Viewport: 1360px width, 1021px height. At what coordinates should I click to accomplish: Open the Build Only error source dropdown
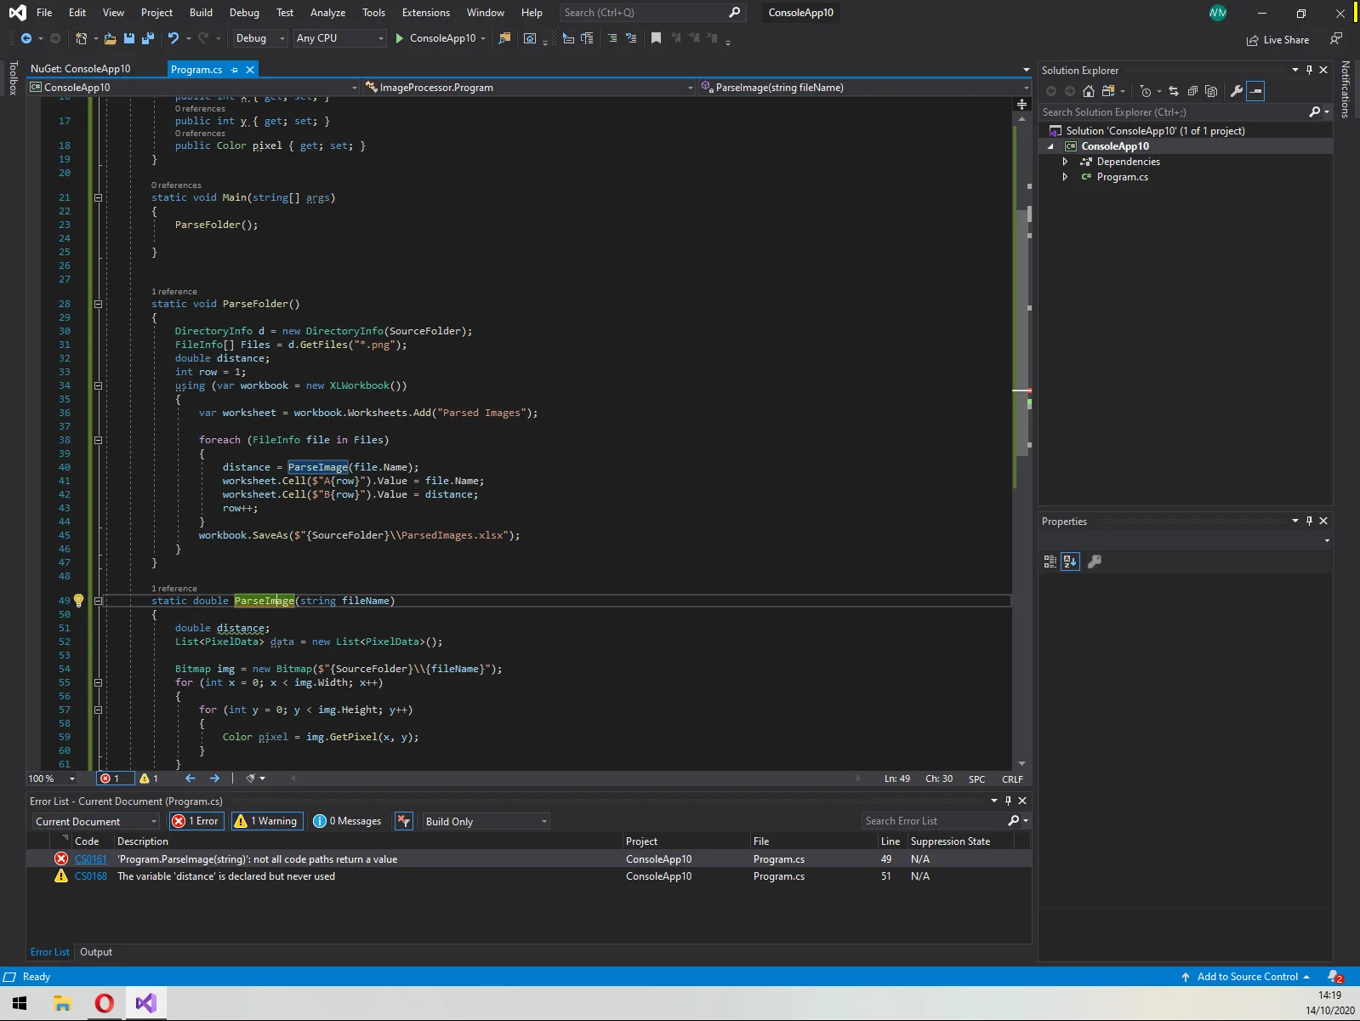[x=486, y=822]
